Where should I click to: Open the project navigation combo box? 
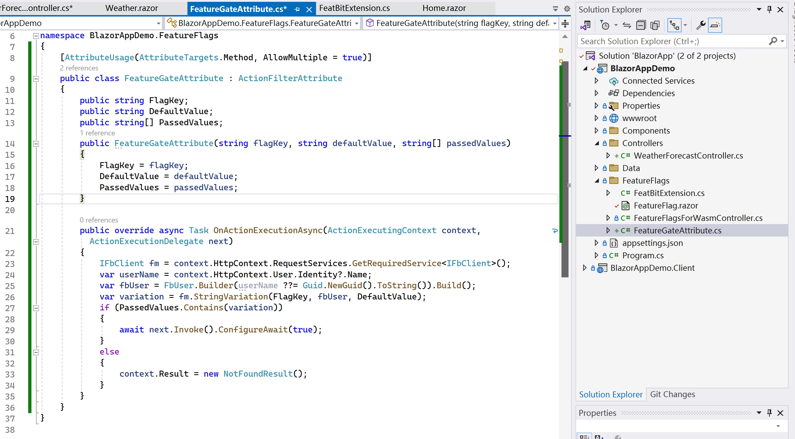(x=81, y=23)
